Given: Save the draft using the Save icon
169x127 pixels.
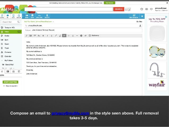Looking at the screenshot, I should (32, 16).
